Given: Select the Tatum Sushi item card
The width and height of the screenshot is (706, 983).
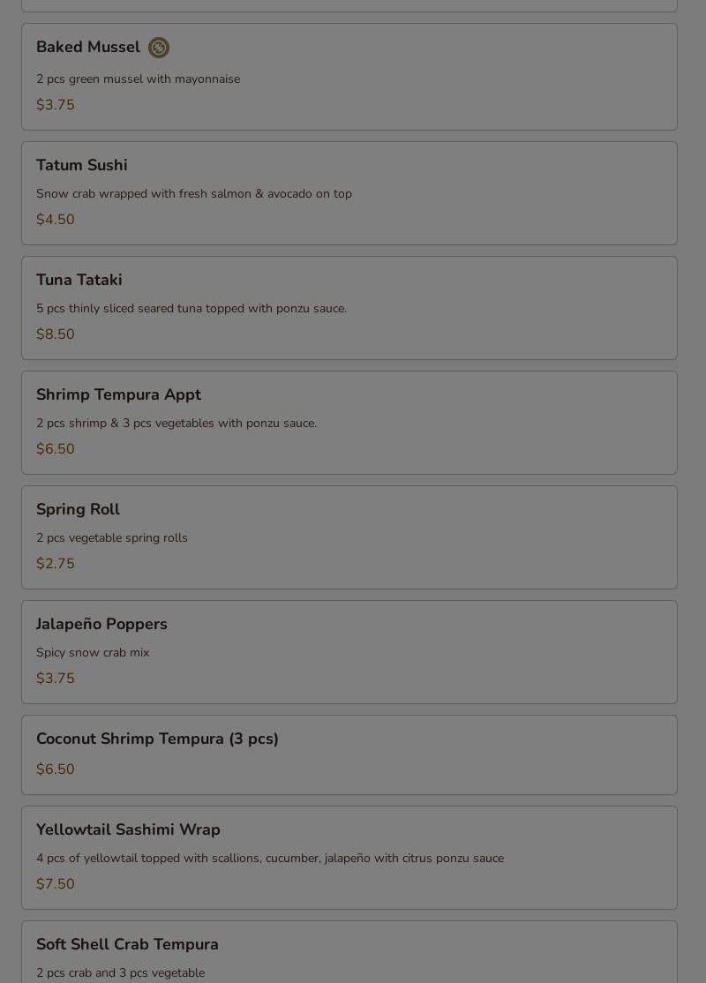Looking at the screenshot, I should pyautogui.click(x=349, y=193).
